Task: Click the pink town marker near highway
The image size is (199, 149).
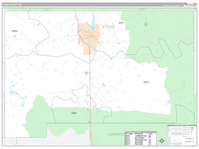Action: point(86,73)
